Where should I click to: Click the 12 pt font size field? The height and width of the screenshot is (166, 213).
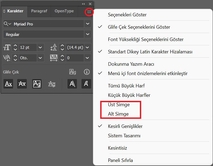pos(28,47)
